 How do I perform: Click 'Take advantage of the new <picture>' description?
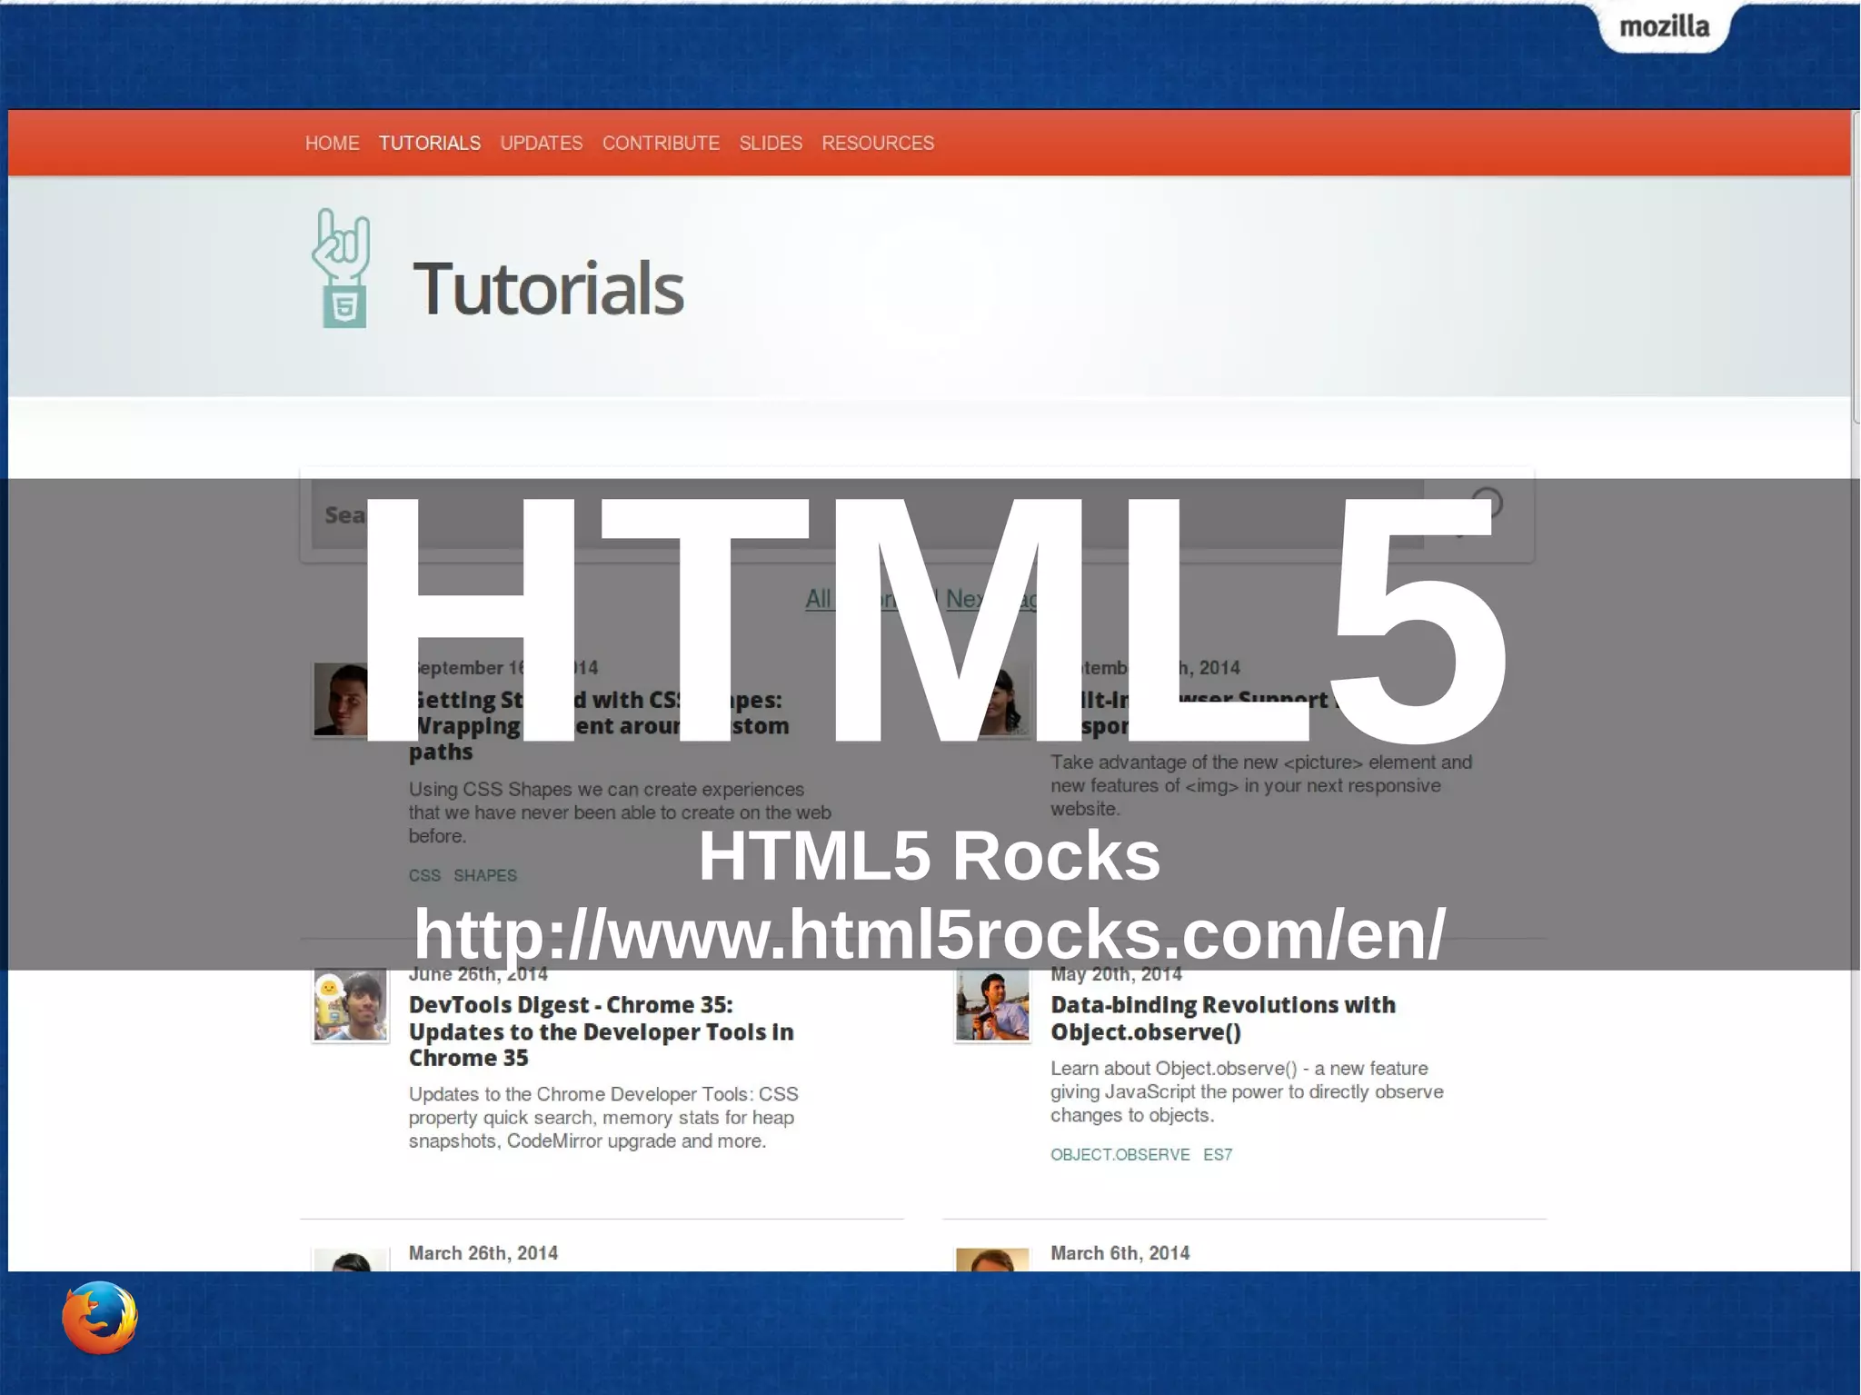(1261, 785)
